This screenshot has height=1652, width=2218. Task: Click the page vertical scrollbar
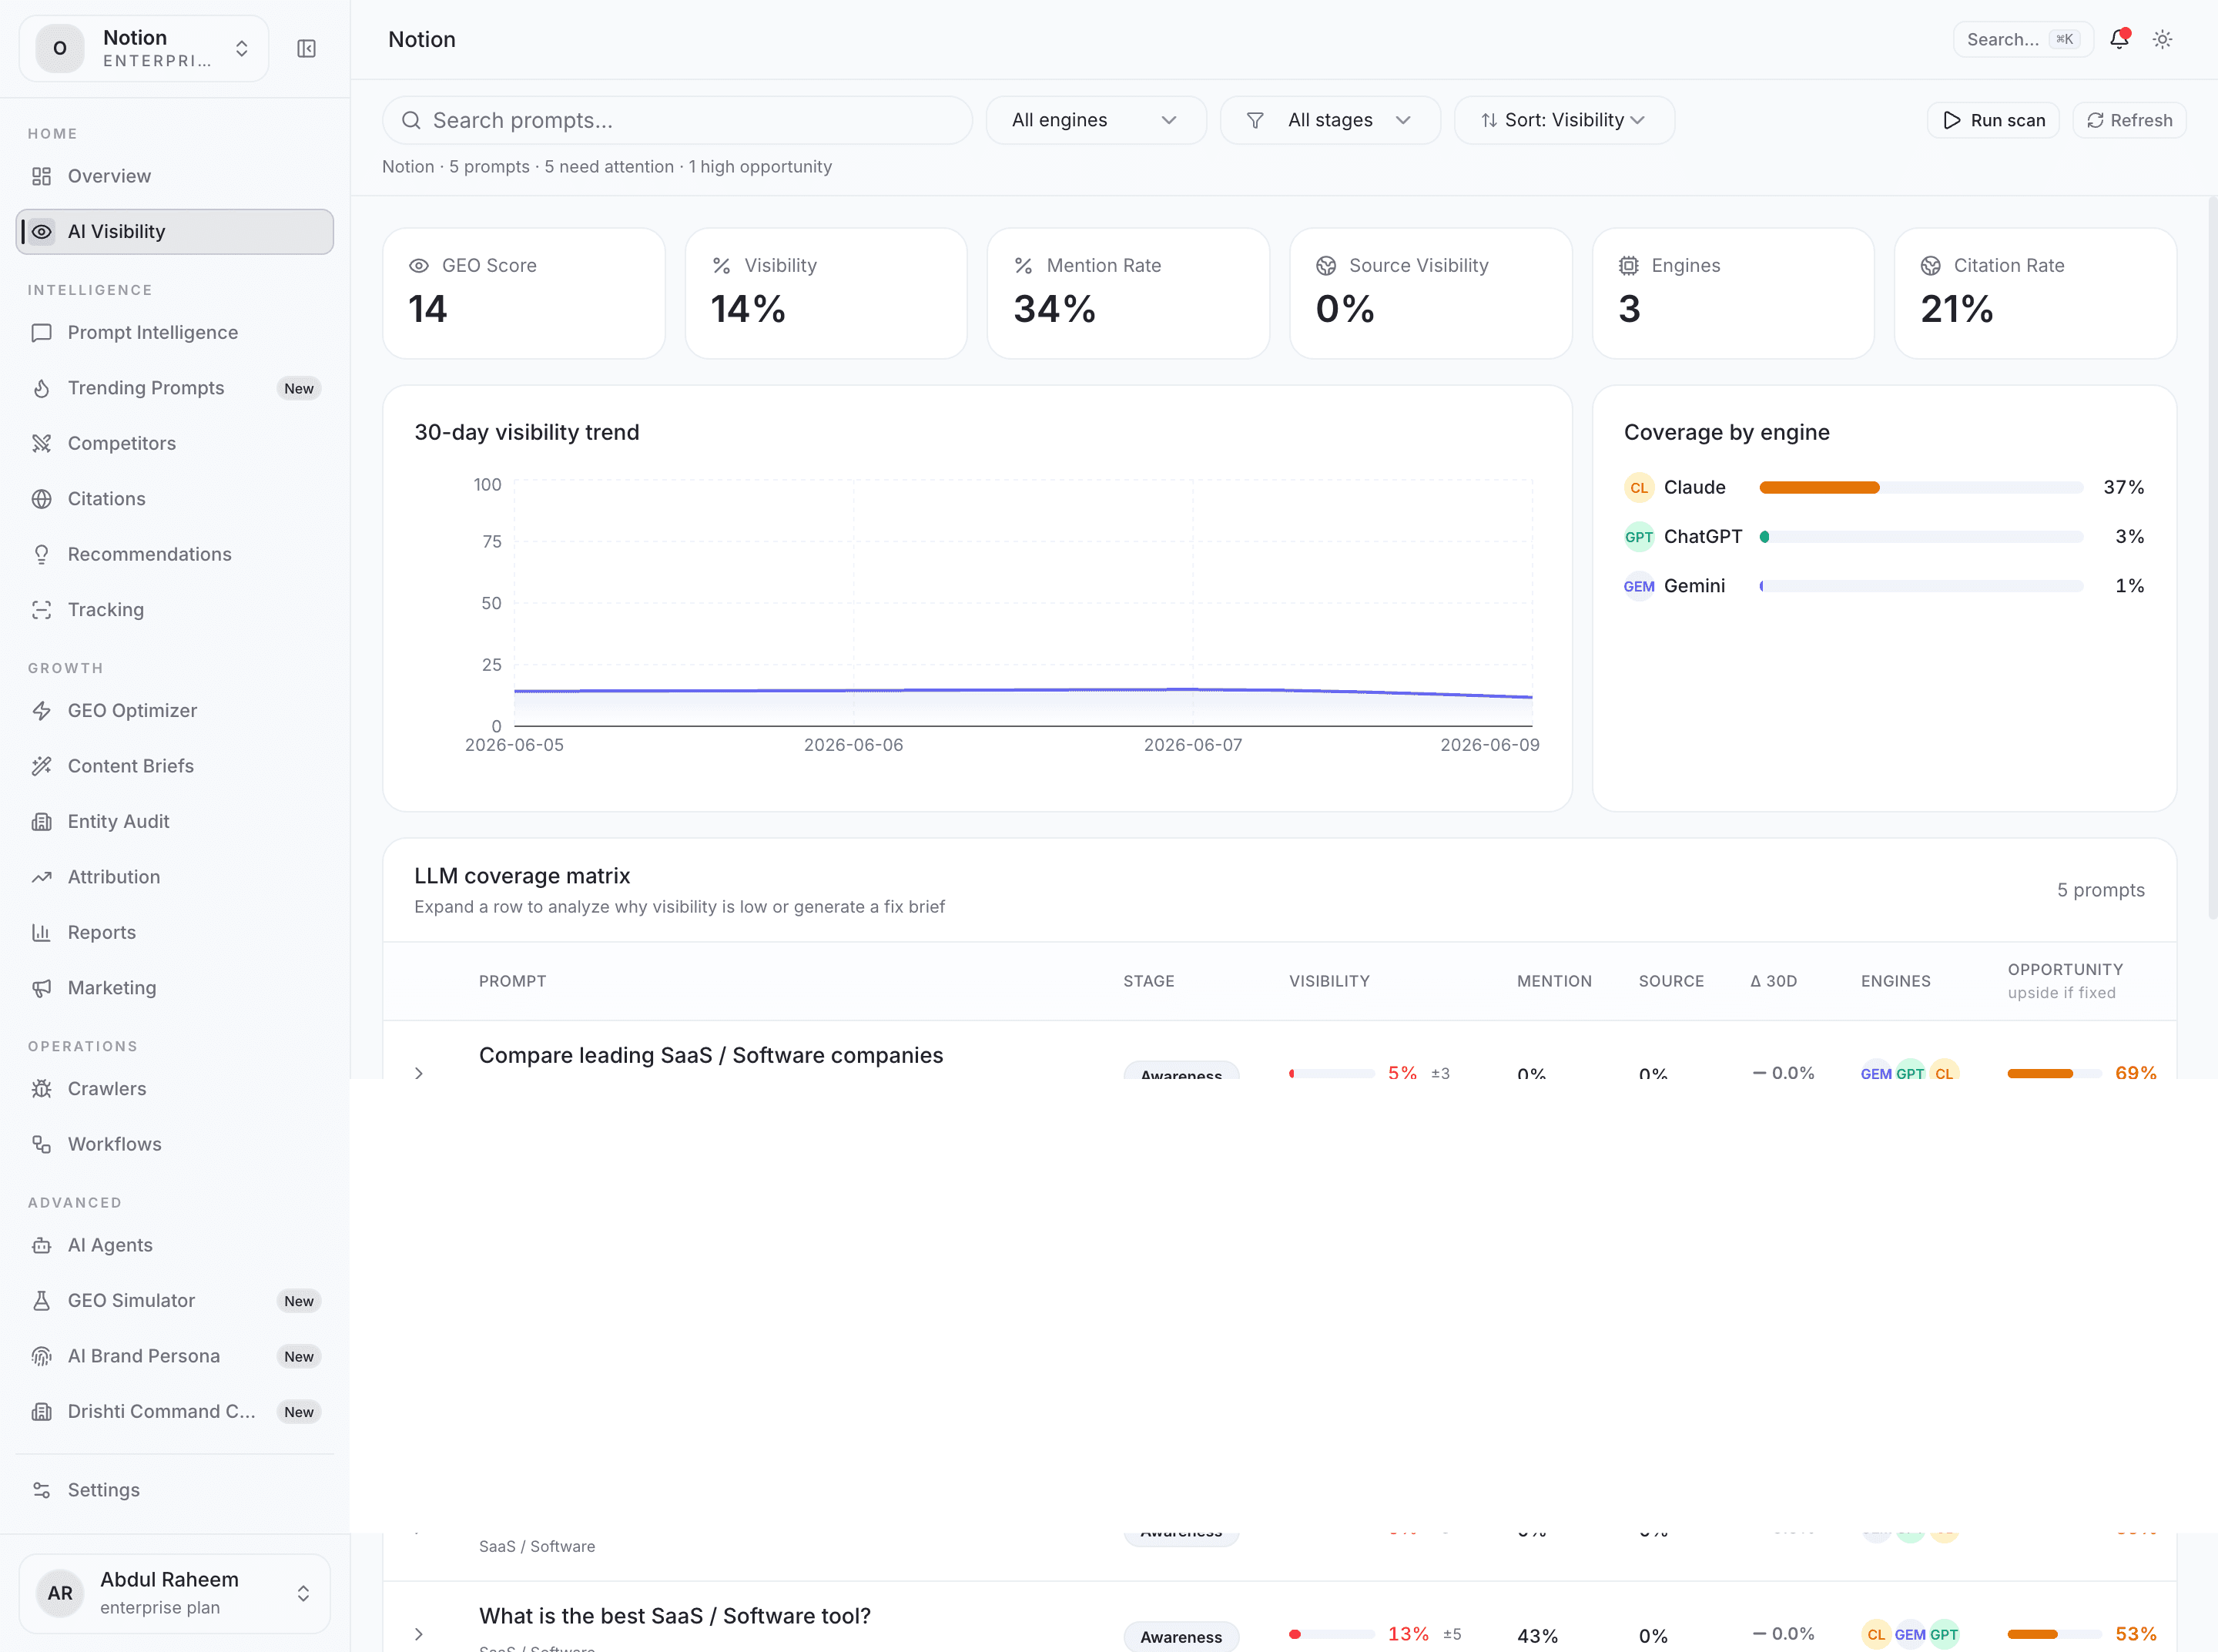click(2212, 557)
